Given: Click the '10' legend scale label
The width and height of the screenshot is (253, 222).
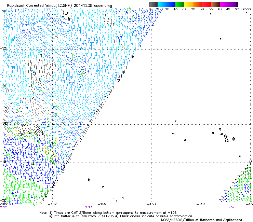Looking at the screenshot, I should point(167,9).
